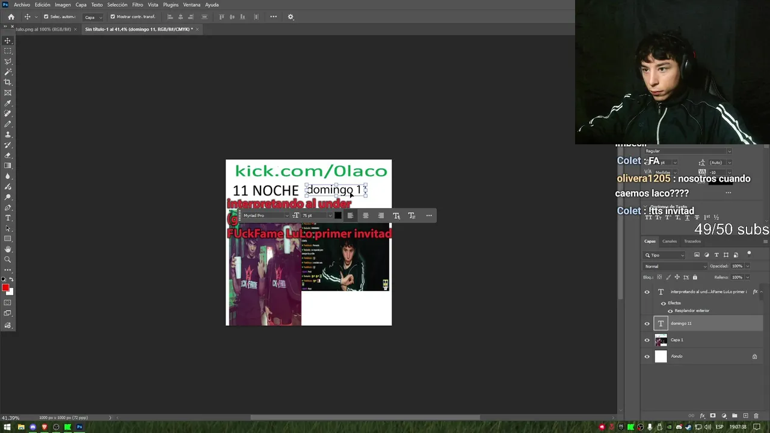Hide Resplandor exterior effect
Viewport: 770px width, 433px height.
point(670,311)
